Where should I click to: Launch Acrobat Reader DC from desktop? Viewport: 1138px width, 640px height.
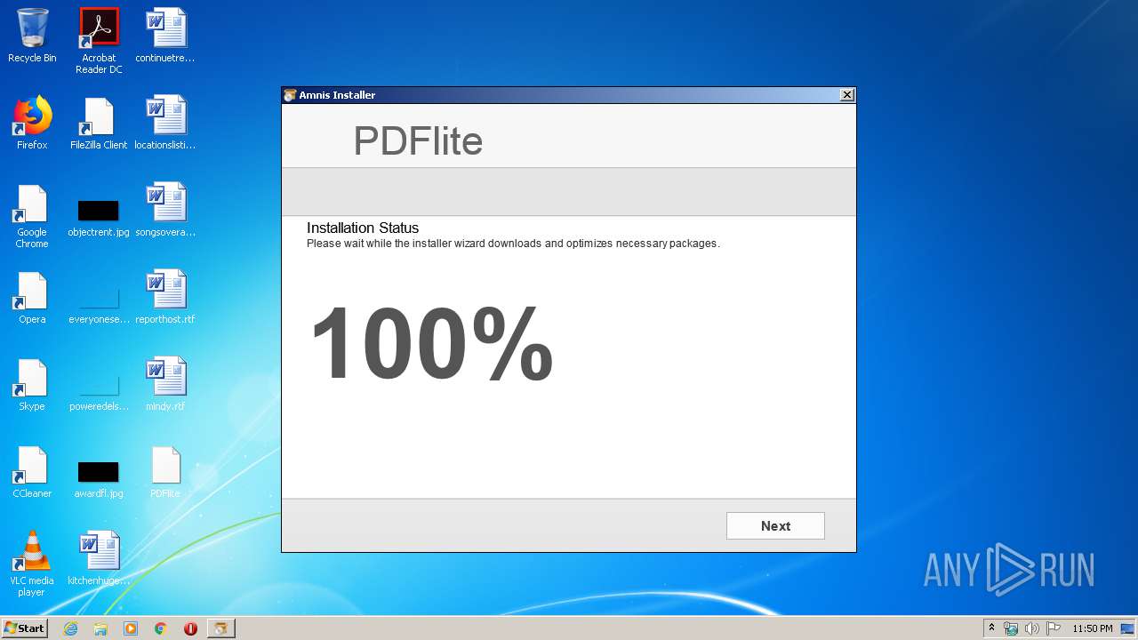click(x=99, y=41)
